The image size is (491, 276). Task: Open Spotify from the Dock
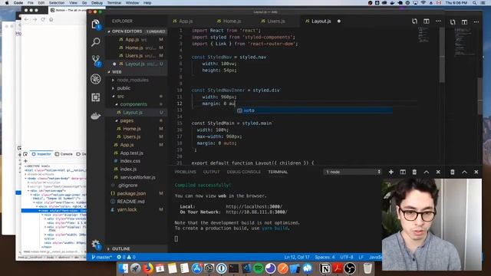pyautogui.click(x=258, y=268)
